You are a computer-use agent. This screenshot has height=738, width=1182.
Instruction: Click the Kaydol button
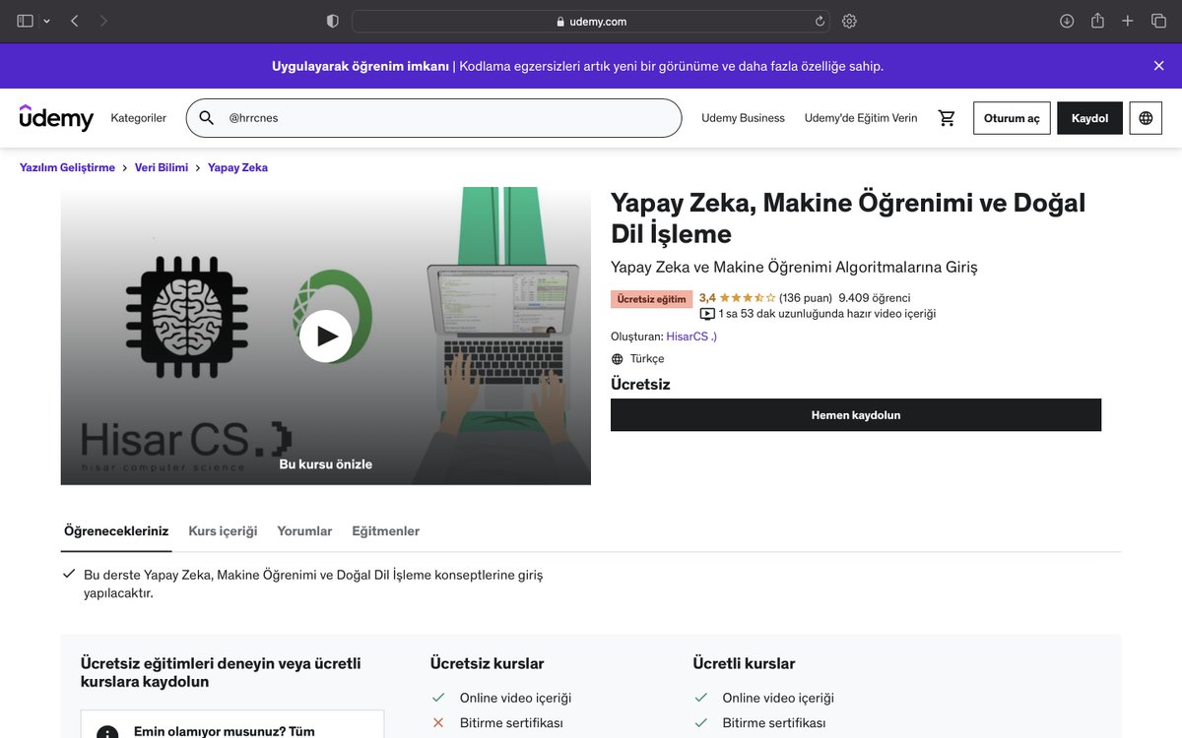coord(1089,118)
